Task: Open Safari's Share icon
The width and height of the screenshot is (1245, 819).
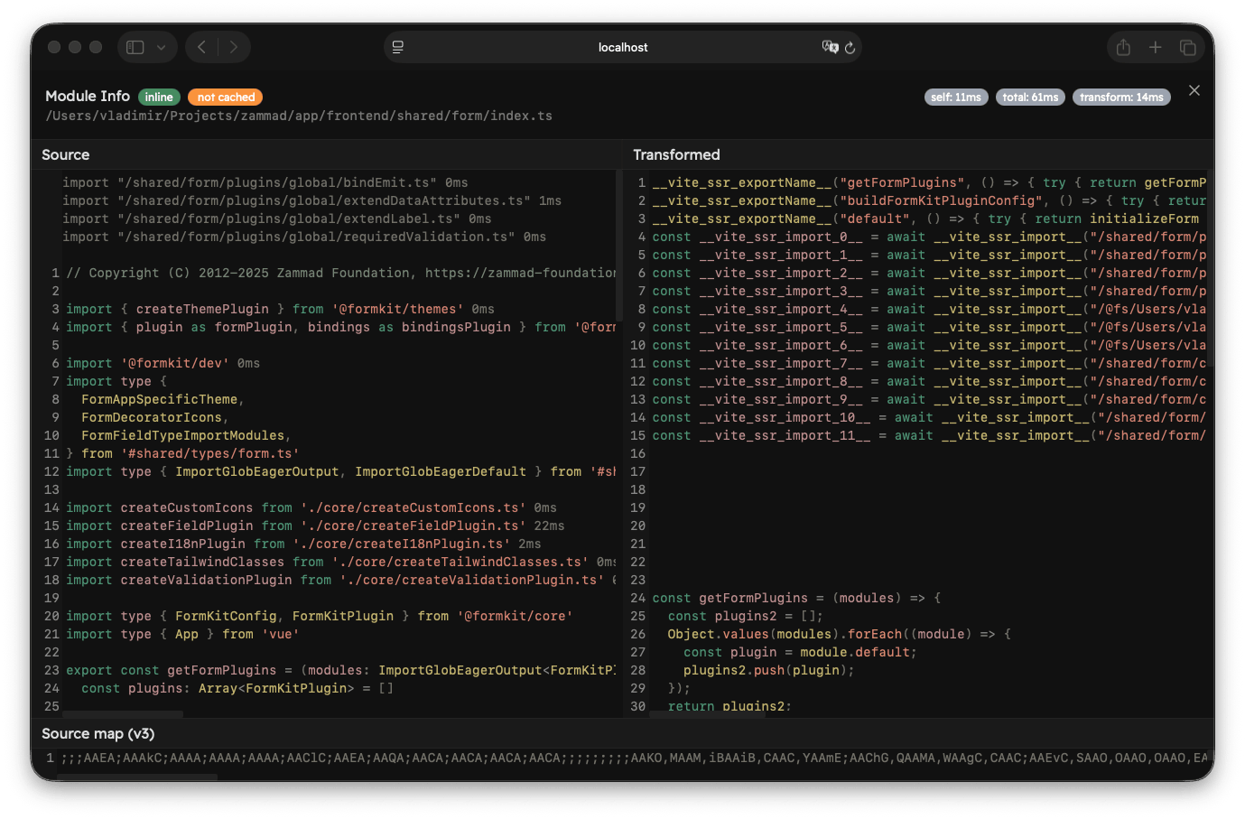Action: (1123, 47)
